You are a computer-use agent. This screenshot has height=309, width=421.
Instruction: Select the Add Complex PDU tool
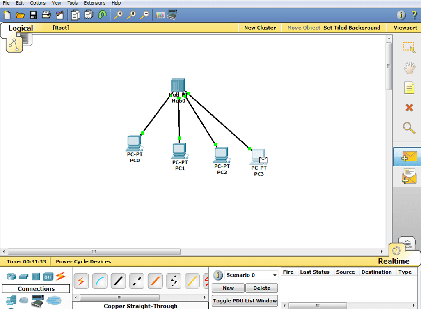point(409,177)
